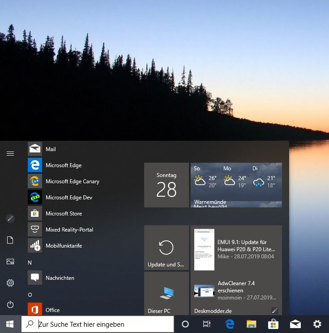Screen dimensions: 329x333
Task: Click the Mixed Reality-Portal label
Action: click(69, 230)
